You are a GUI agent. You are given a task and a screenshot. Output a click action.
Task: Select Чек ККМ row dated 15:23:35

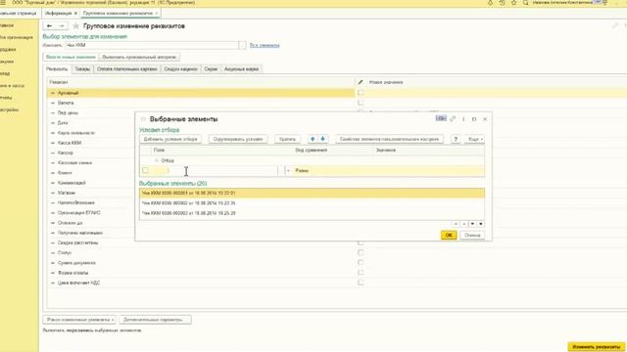(312, 203)
